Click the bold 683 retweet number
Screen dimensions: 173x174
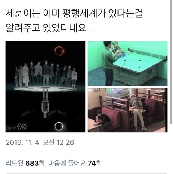(x=32, y=163)
